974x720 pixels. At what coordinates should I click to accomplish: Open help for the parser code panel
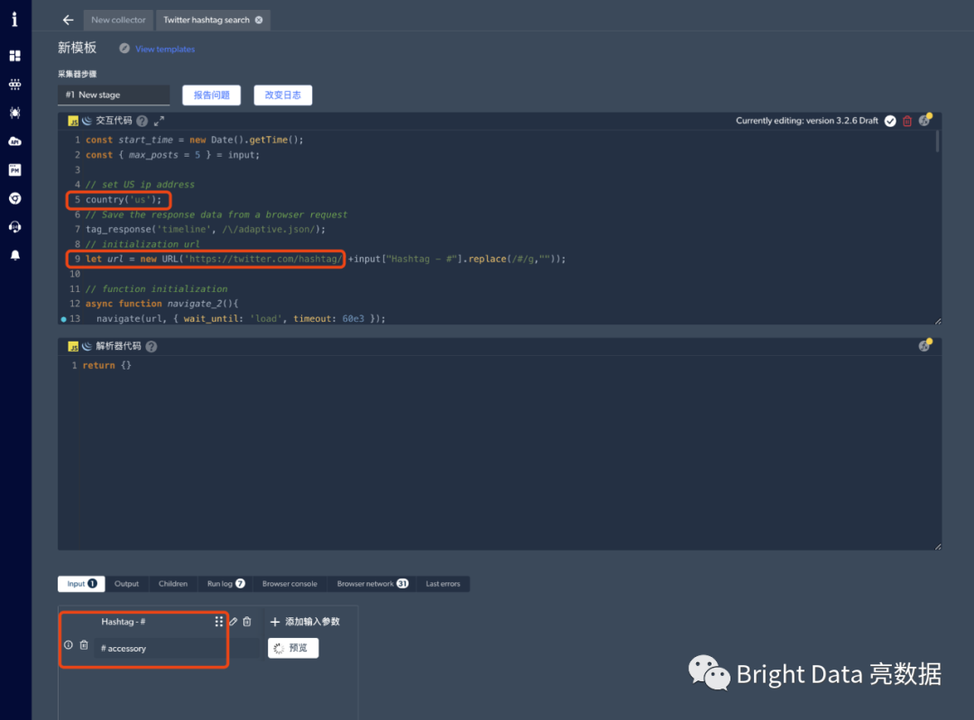point(151,346)
